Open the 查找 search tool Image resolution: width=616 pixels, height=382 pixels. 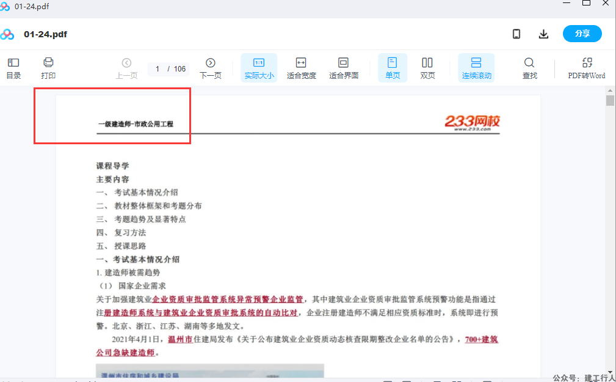tap(529, 68)
